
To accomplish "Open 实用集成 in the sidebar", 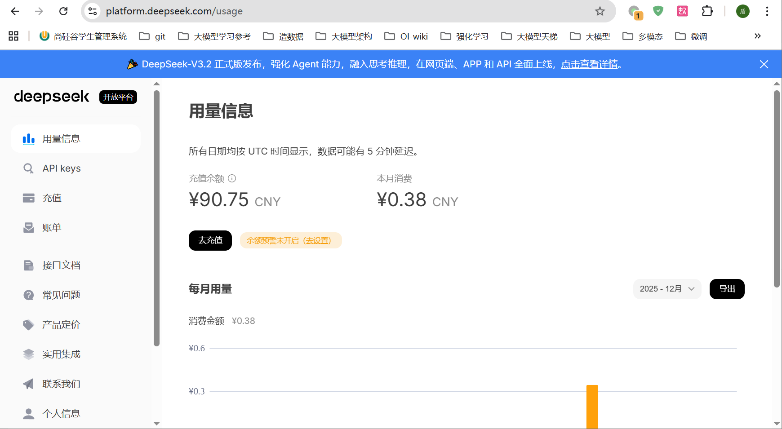I will point(76,354).
